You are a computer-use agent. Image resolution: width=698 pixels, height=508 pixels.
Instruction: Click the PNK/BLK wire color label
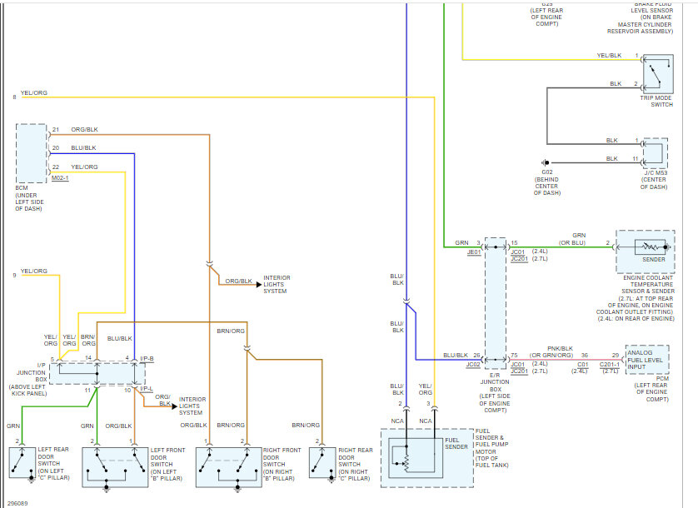[x=560, y=348]
